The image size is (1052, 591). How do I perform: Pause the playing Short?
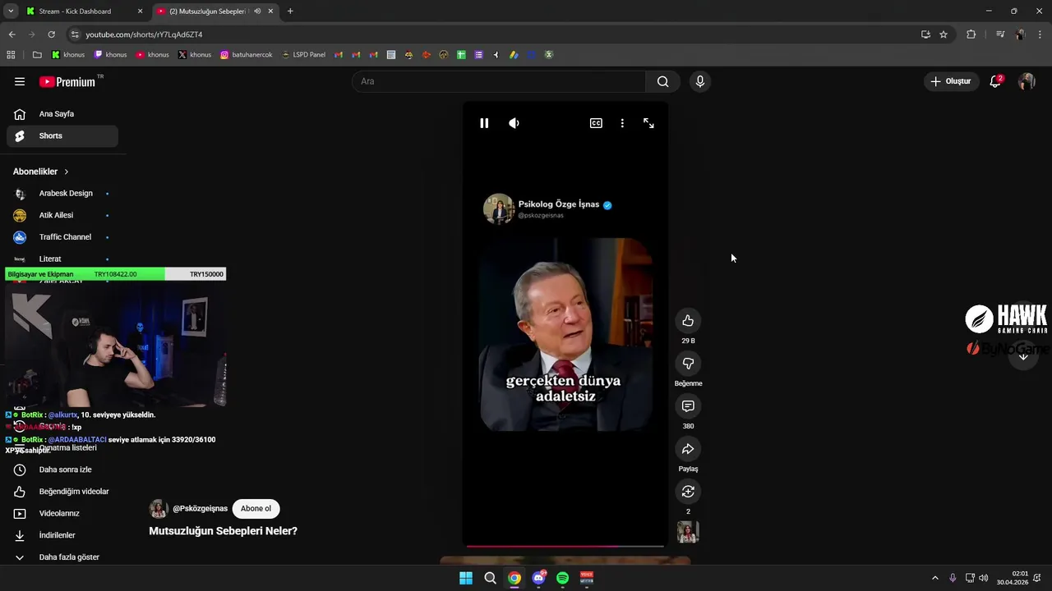[x=484, y=123]
